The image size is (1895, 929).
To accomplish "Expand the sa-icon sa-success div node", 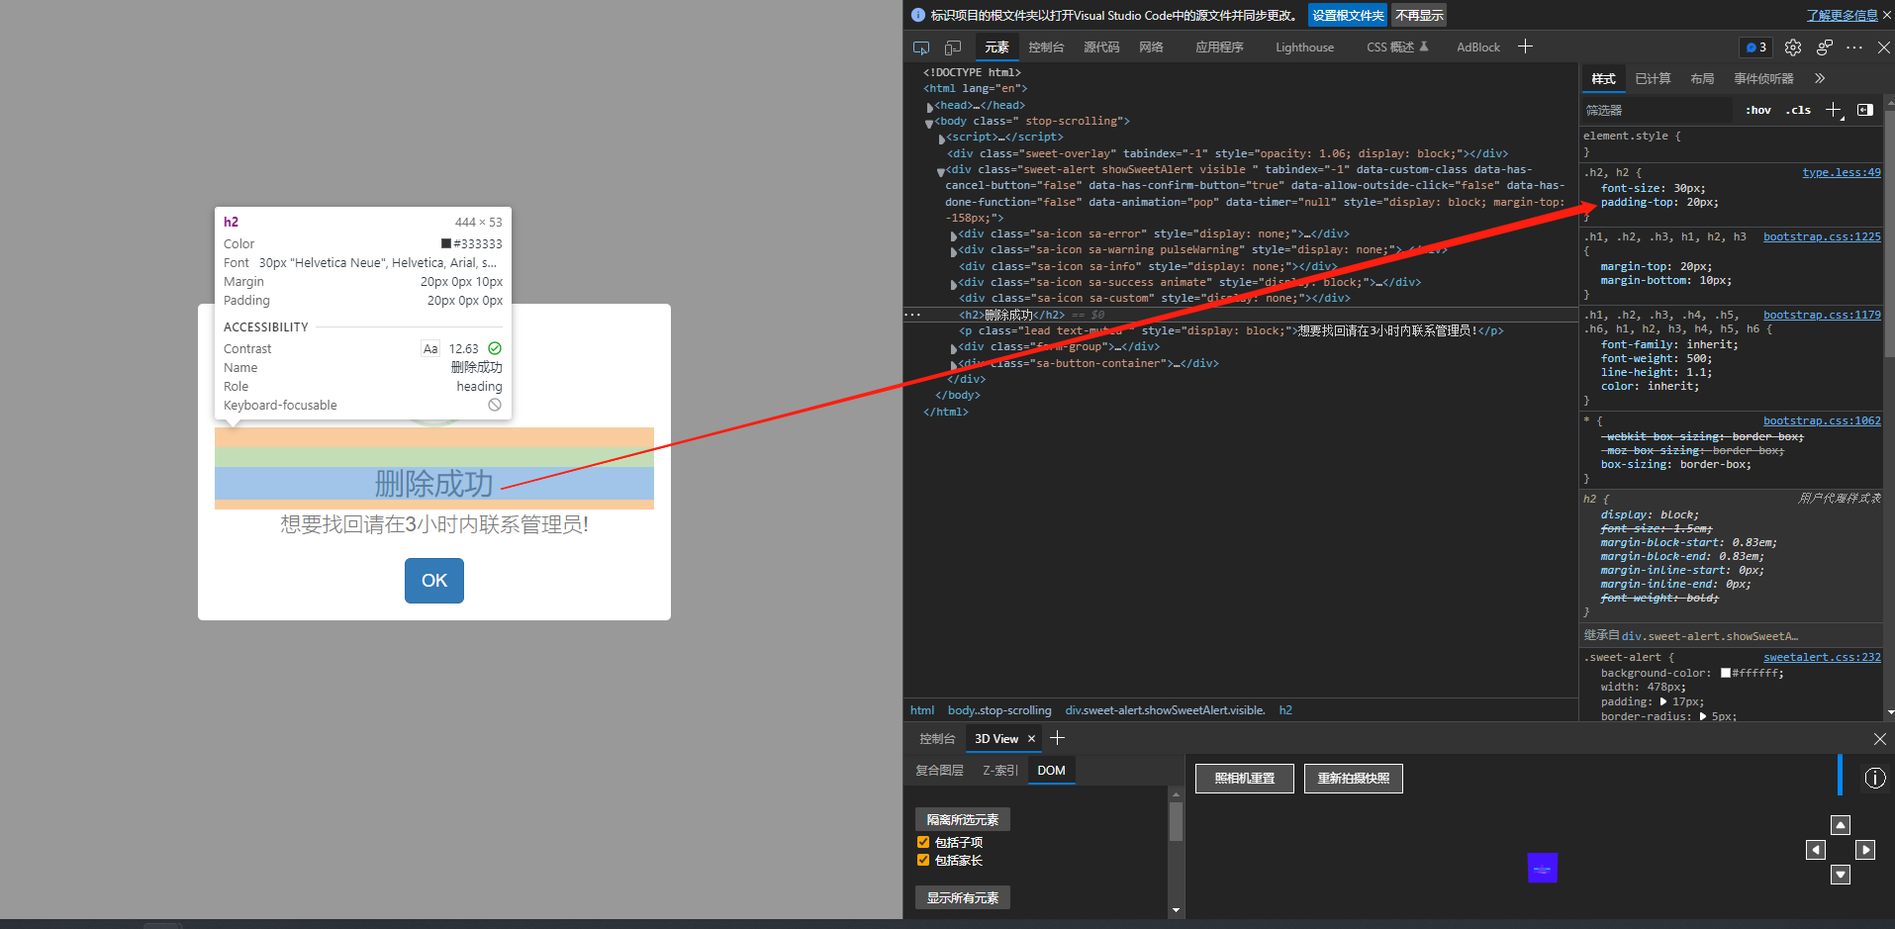I will pyautogui.click(x=953, y=284).
